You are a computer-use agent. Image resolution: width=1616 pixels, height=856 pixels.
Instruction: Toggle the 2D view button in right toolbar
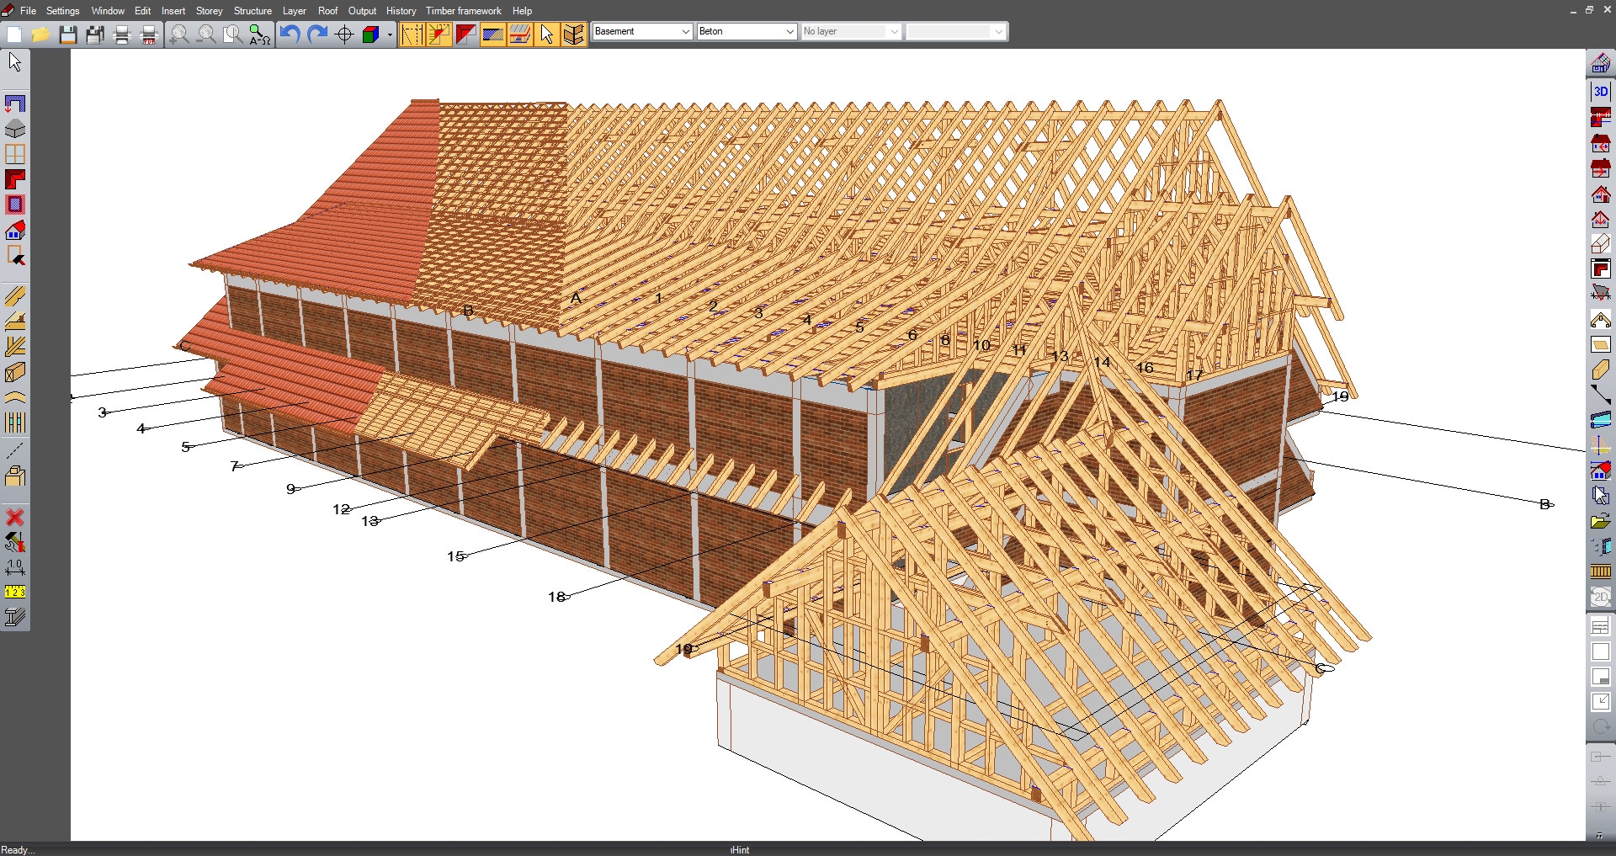click(1600, 598)
